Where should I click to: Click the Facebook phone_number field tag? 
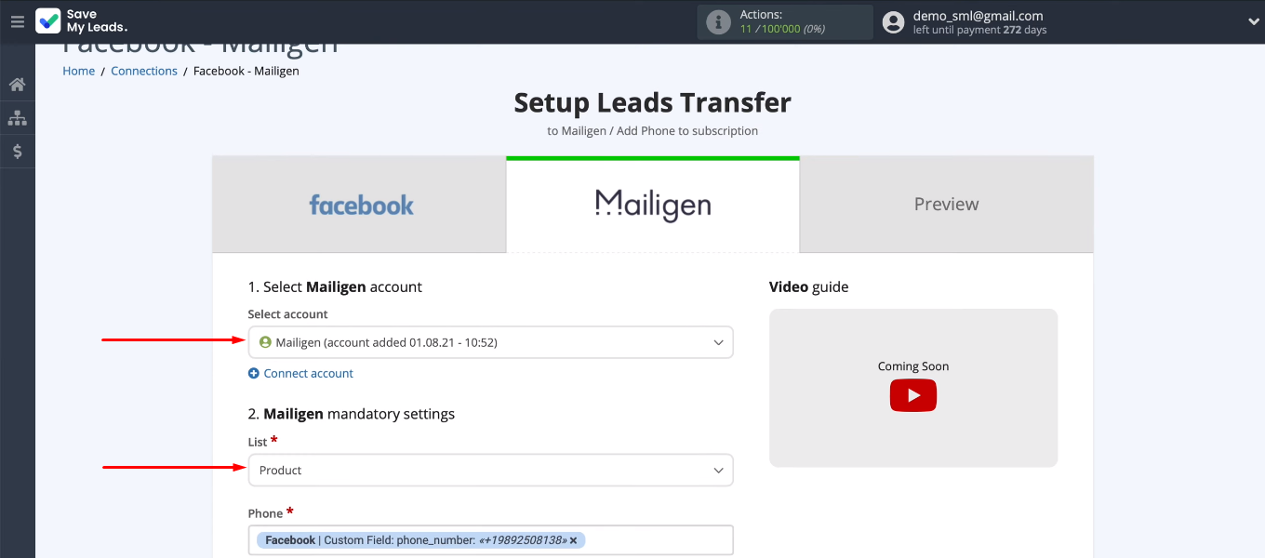click(x=421, y=540)
